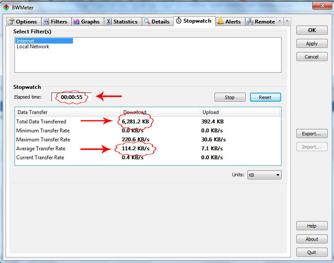This screenshot has height=263, width=334.
Task: Click the Data Transfer column header
Action: coord(67,112)
